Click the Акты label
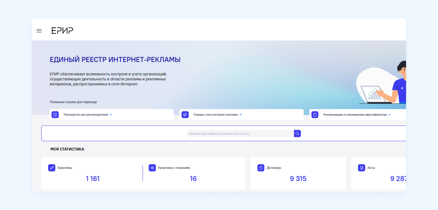The image size is (438, 210). coord(371,168)
